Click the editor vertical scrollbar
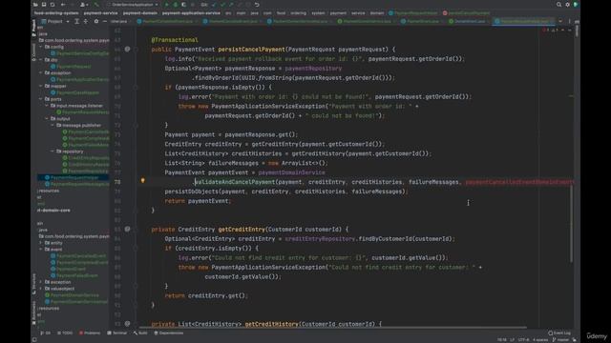The image size is (611, 343). tap(572, 224)
